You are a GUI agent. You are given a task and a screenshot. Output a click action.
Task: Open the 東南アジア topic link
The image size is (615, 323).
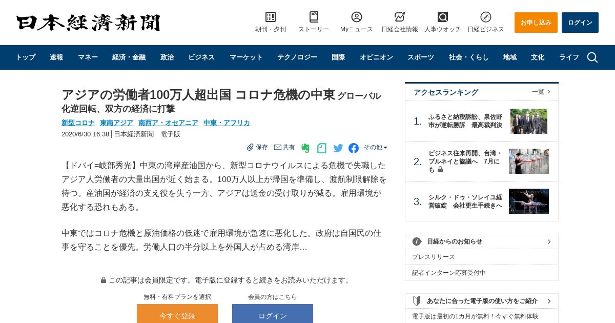116,123
